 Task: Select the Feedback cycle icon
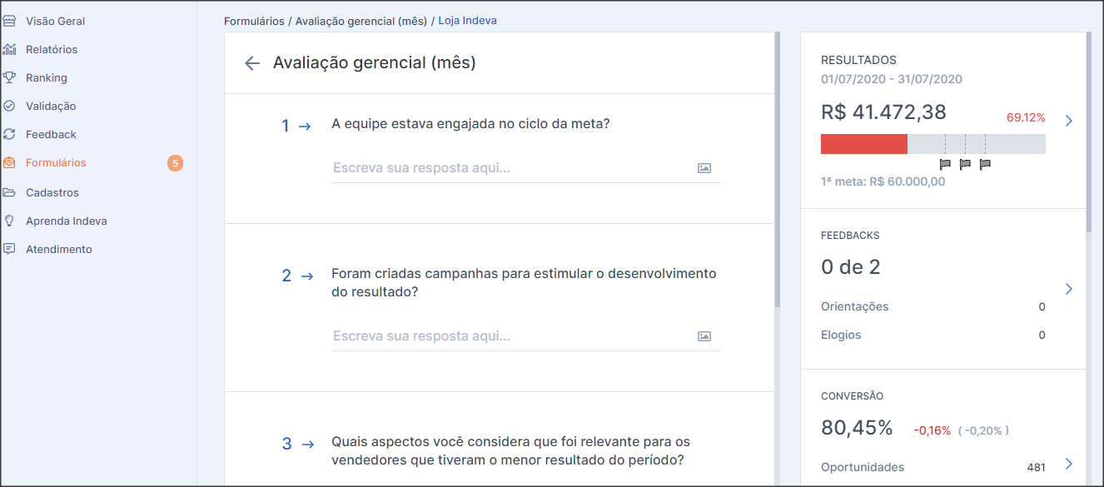point(12,134)
